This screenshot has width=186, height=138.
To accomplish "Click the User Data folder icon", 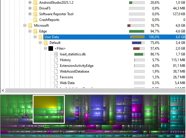I will [40, 37].
